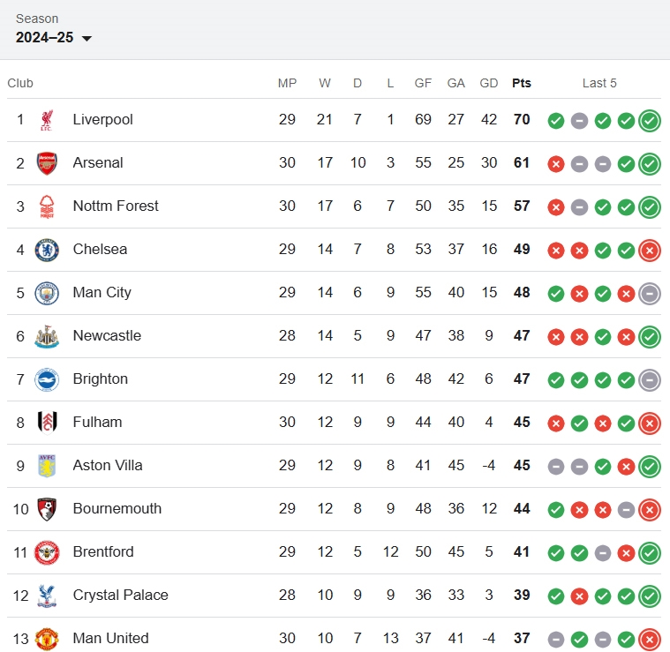Click the GD column header
Viewport: 670px width, 652px height.
click(x=489, y=83)
